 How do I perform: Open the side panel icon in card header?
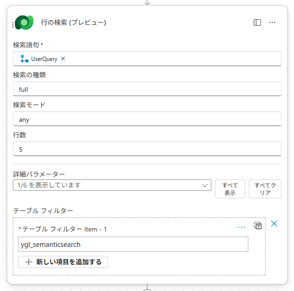tap(257, 22)
